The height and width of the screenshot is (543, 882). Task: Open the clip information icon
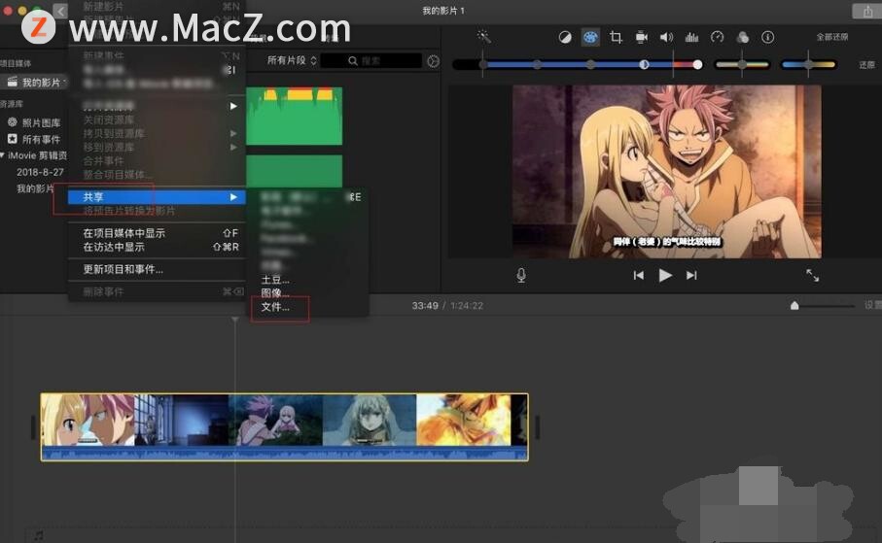point(768,37)
